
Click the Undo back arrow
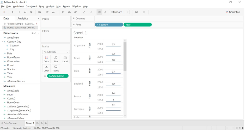pos(13,12)
